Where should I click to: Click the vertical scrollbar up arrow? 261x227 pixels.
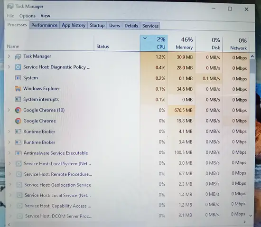252,57
